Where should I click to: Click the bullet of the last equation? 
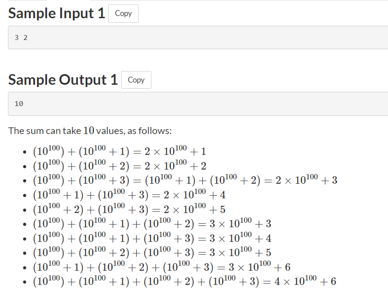[24, 282]
